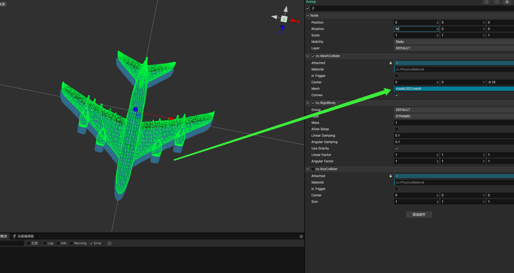Click the node name field containing 2

point(412,8)
